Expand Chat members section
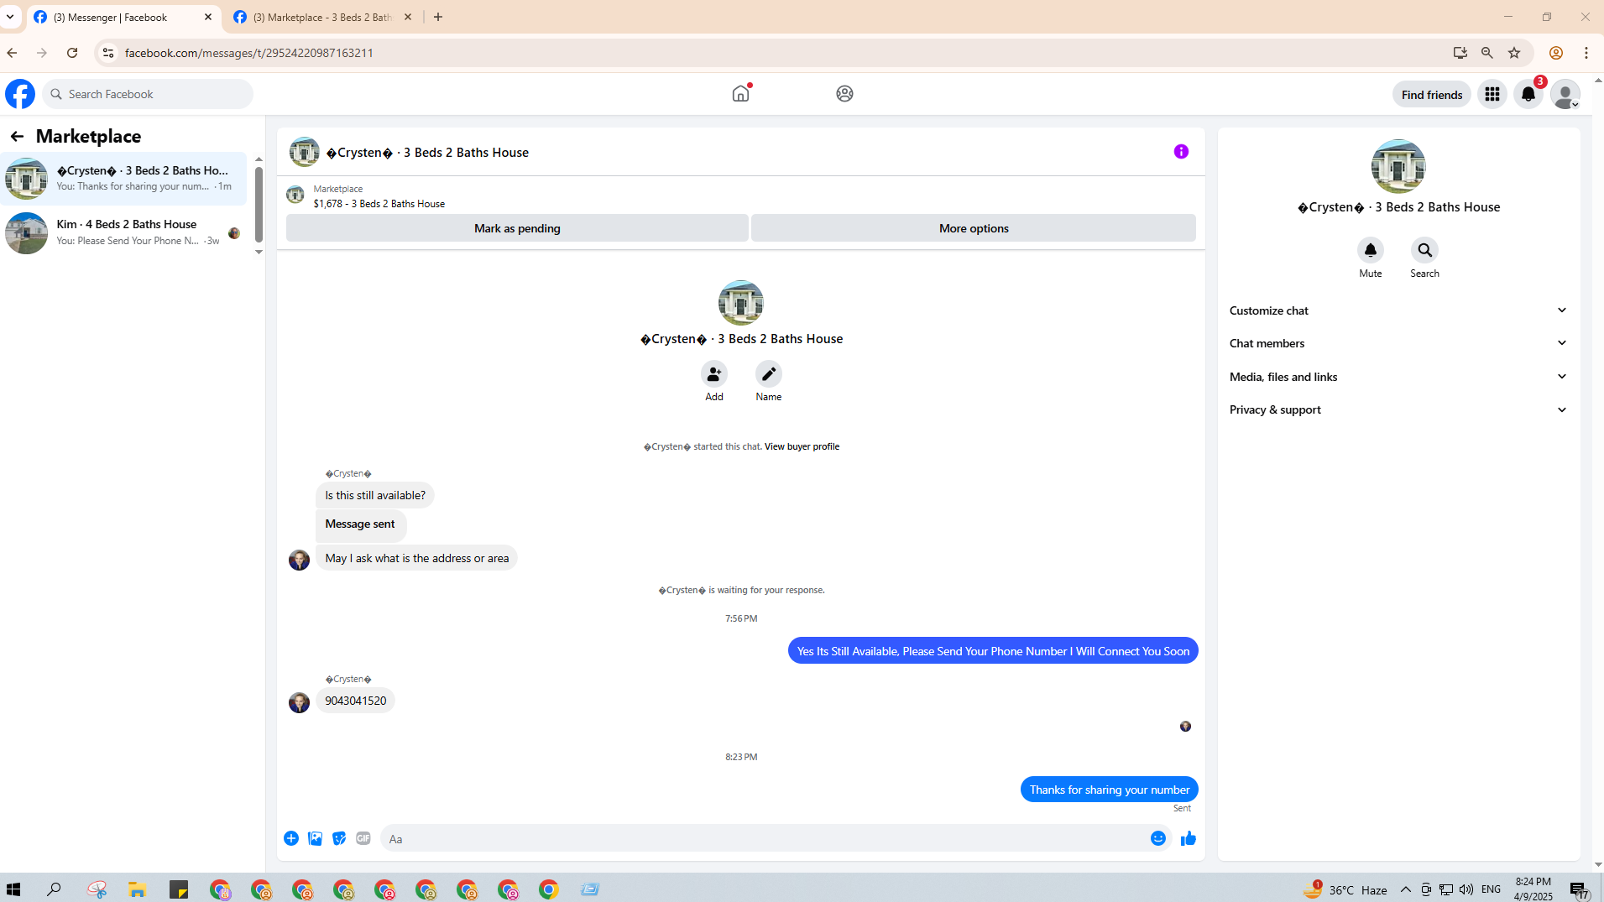 pyautogui.click(x=1398, y=343)
